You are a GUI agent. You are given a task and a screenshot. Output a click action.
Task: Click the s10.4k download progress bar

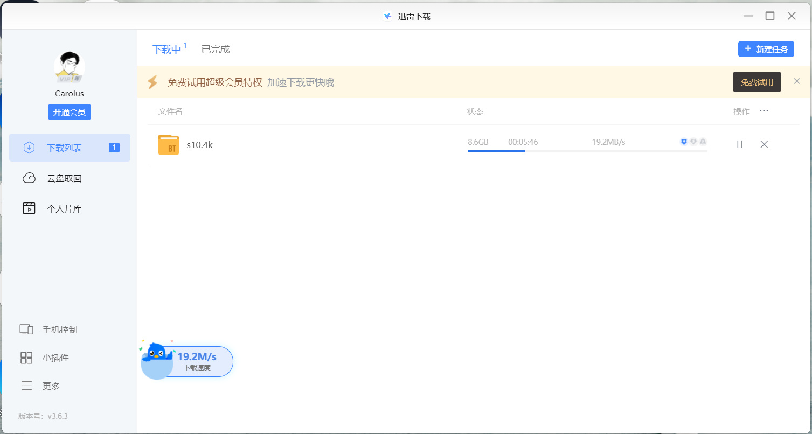click(587, 151)
